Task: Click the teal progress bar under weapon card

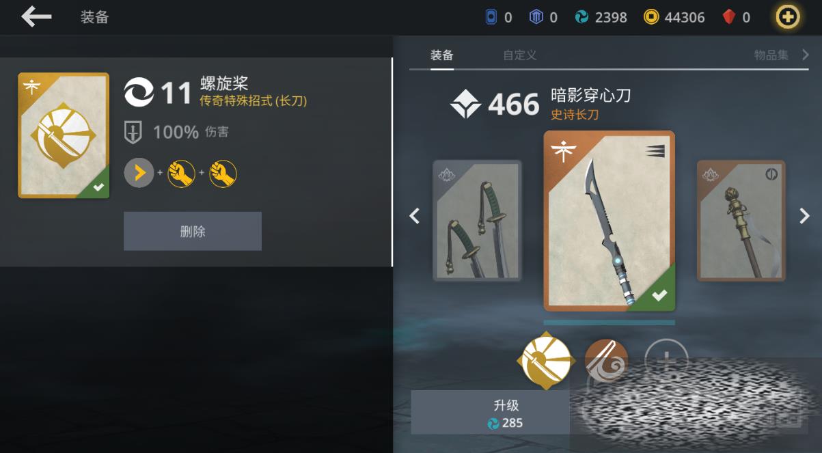Action: 609,322
